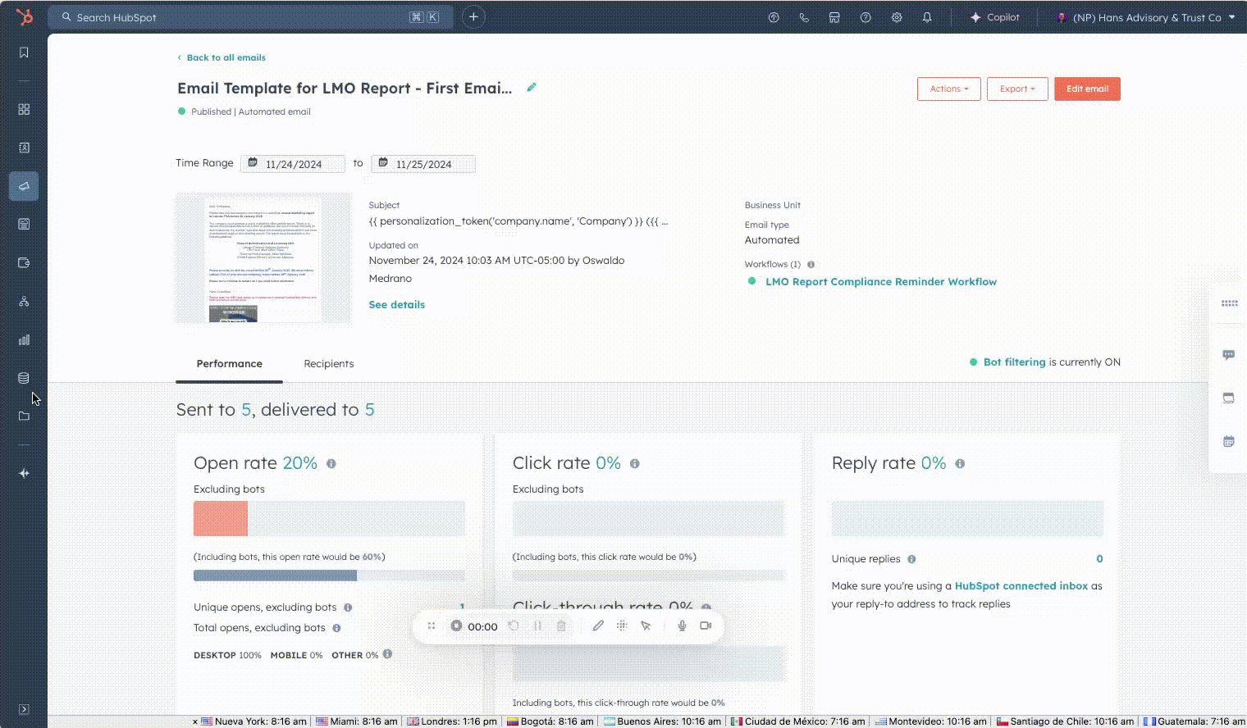Open the Export dropdown
Screen dimensions: 1247x728
point(1017,89)
